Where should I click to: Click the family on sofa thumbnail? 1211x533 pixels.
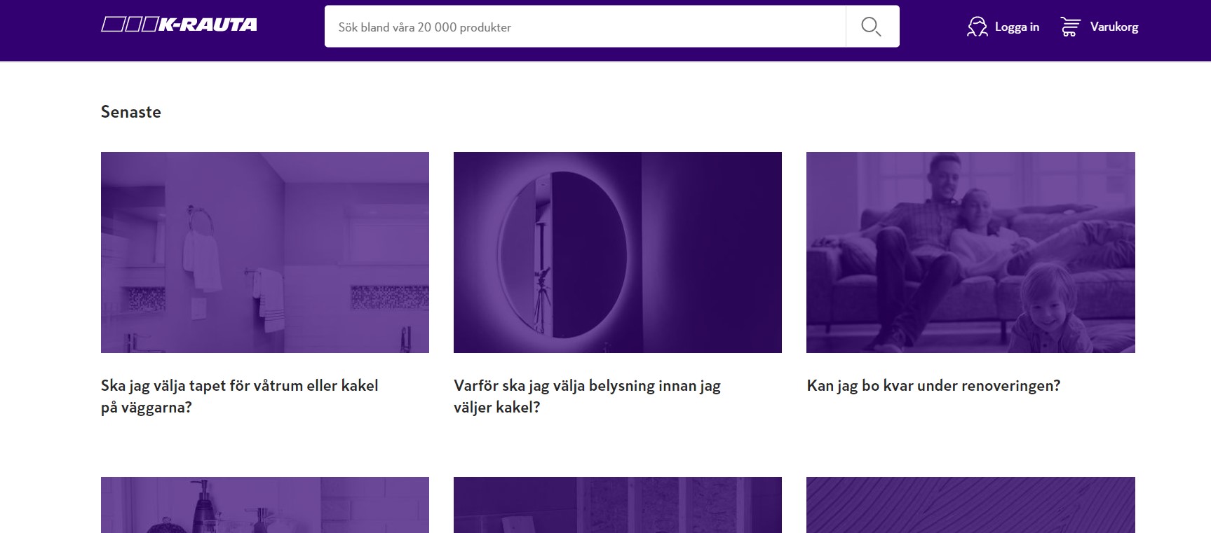(970, 252)
